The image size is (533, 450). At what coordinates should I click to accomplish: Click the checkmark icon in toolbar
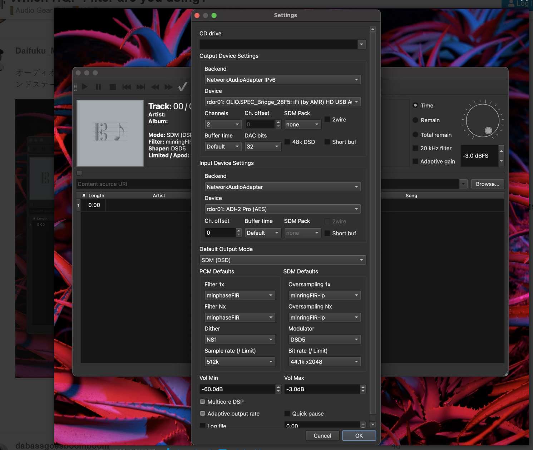[x=183, y=86]
